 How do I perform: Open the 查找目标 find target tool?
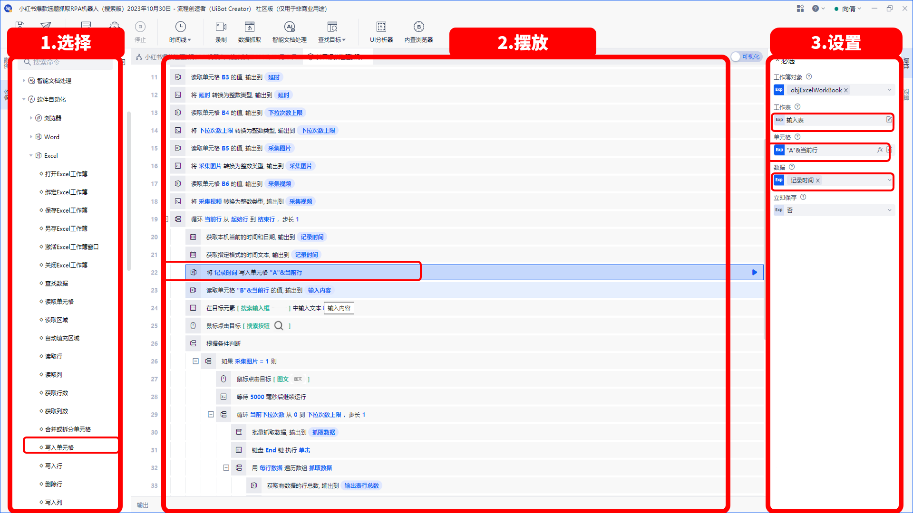coord(332,31)
